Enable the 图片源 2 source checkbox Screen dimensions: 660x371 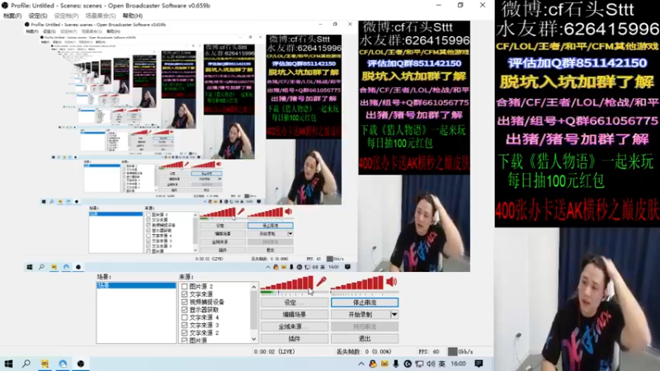click(x=184, y=286)
